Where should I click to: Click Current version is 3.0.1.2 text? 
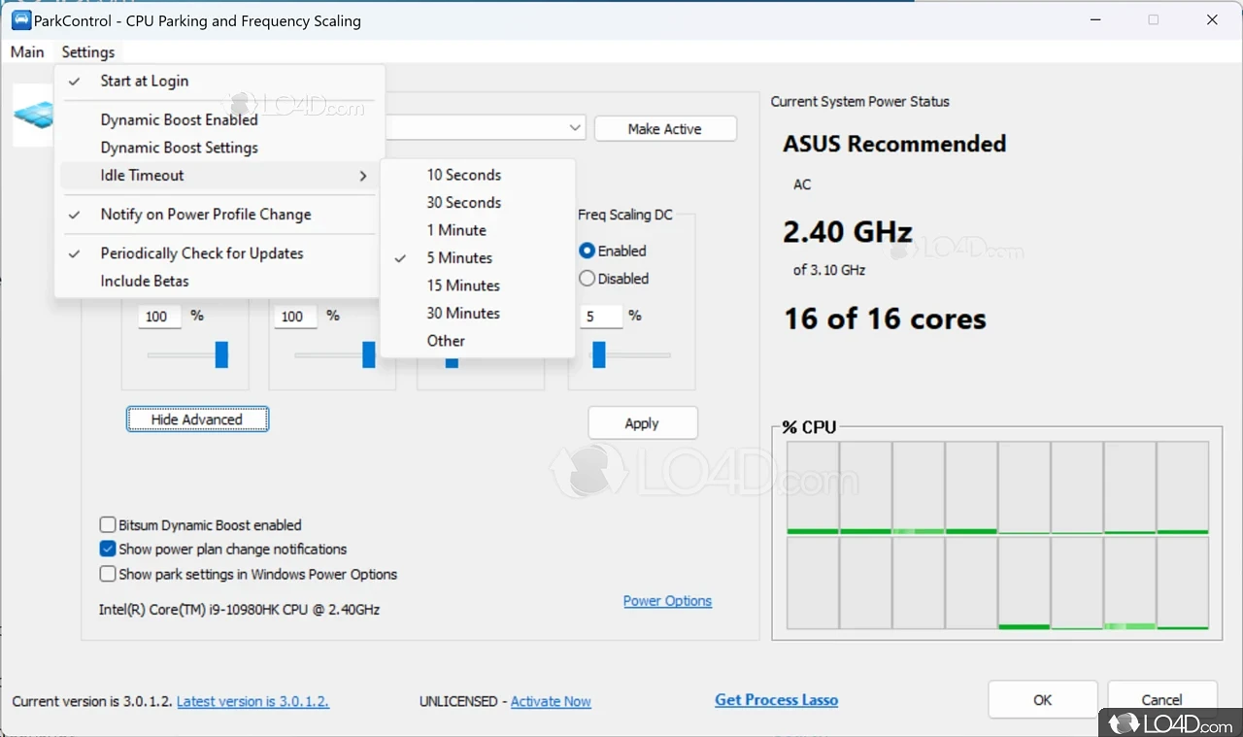pyautogui.click(x=92, y=701)
